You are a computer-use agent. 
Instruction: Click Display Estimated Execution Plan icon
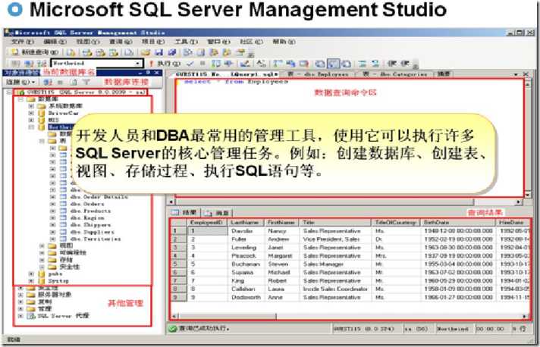(x=216, y=64)
